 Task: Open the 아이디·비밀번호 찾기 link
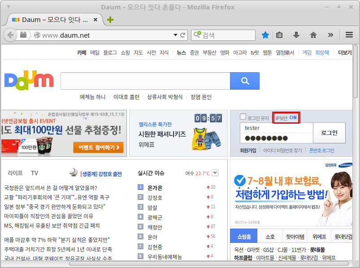[x=282, y=151]
